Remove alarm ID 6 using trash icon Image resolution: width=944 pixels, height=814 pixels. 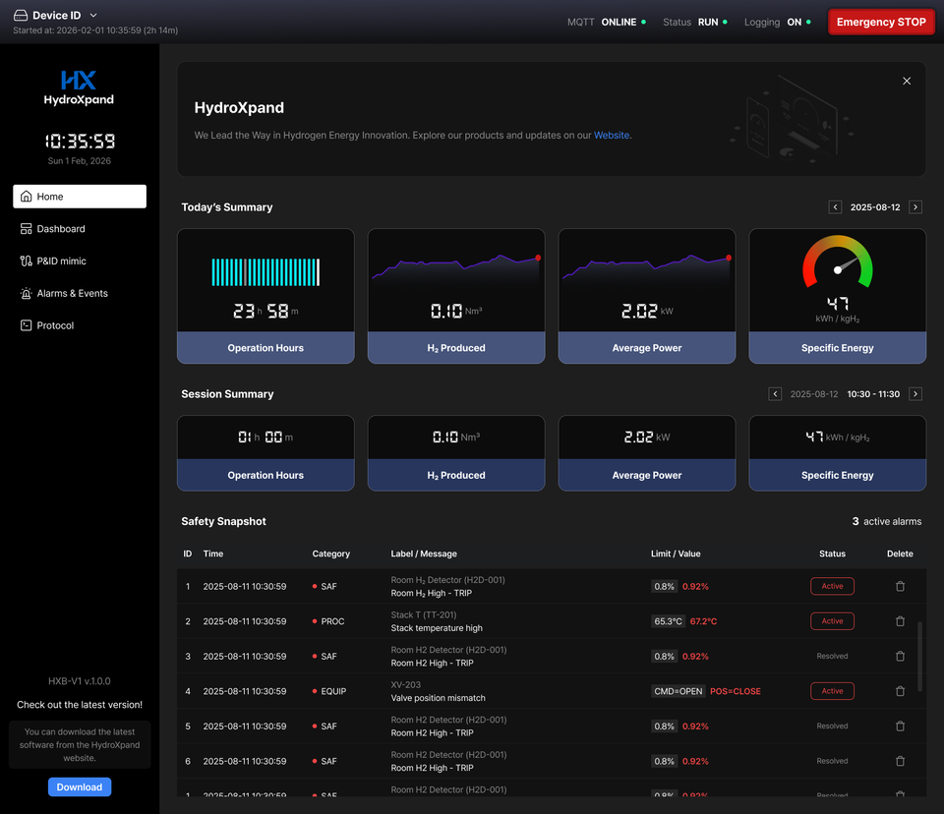click(900, 761)
